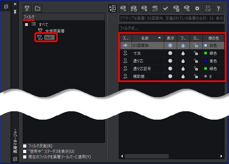
Task: Check "使用中" ステータスを表示(U) option
Action: point(25,151)
